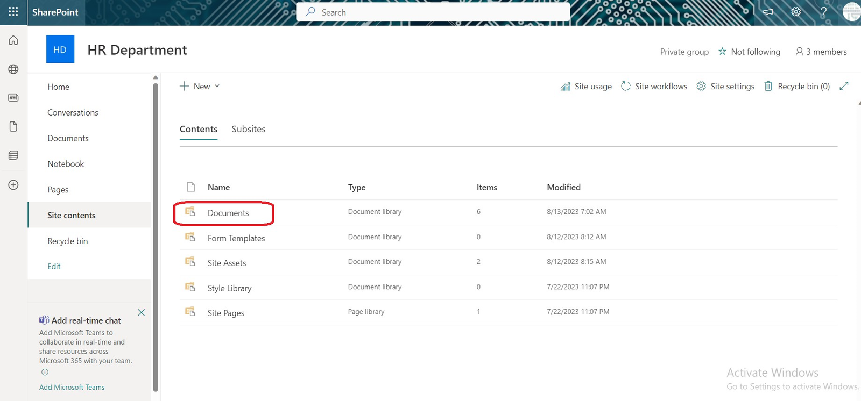Open the News icon in left rail
The width and height of the screenshot is (861, 401).
[x=13, y=98]
